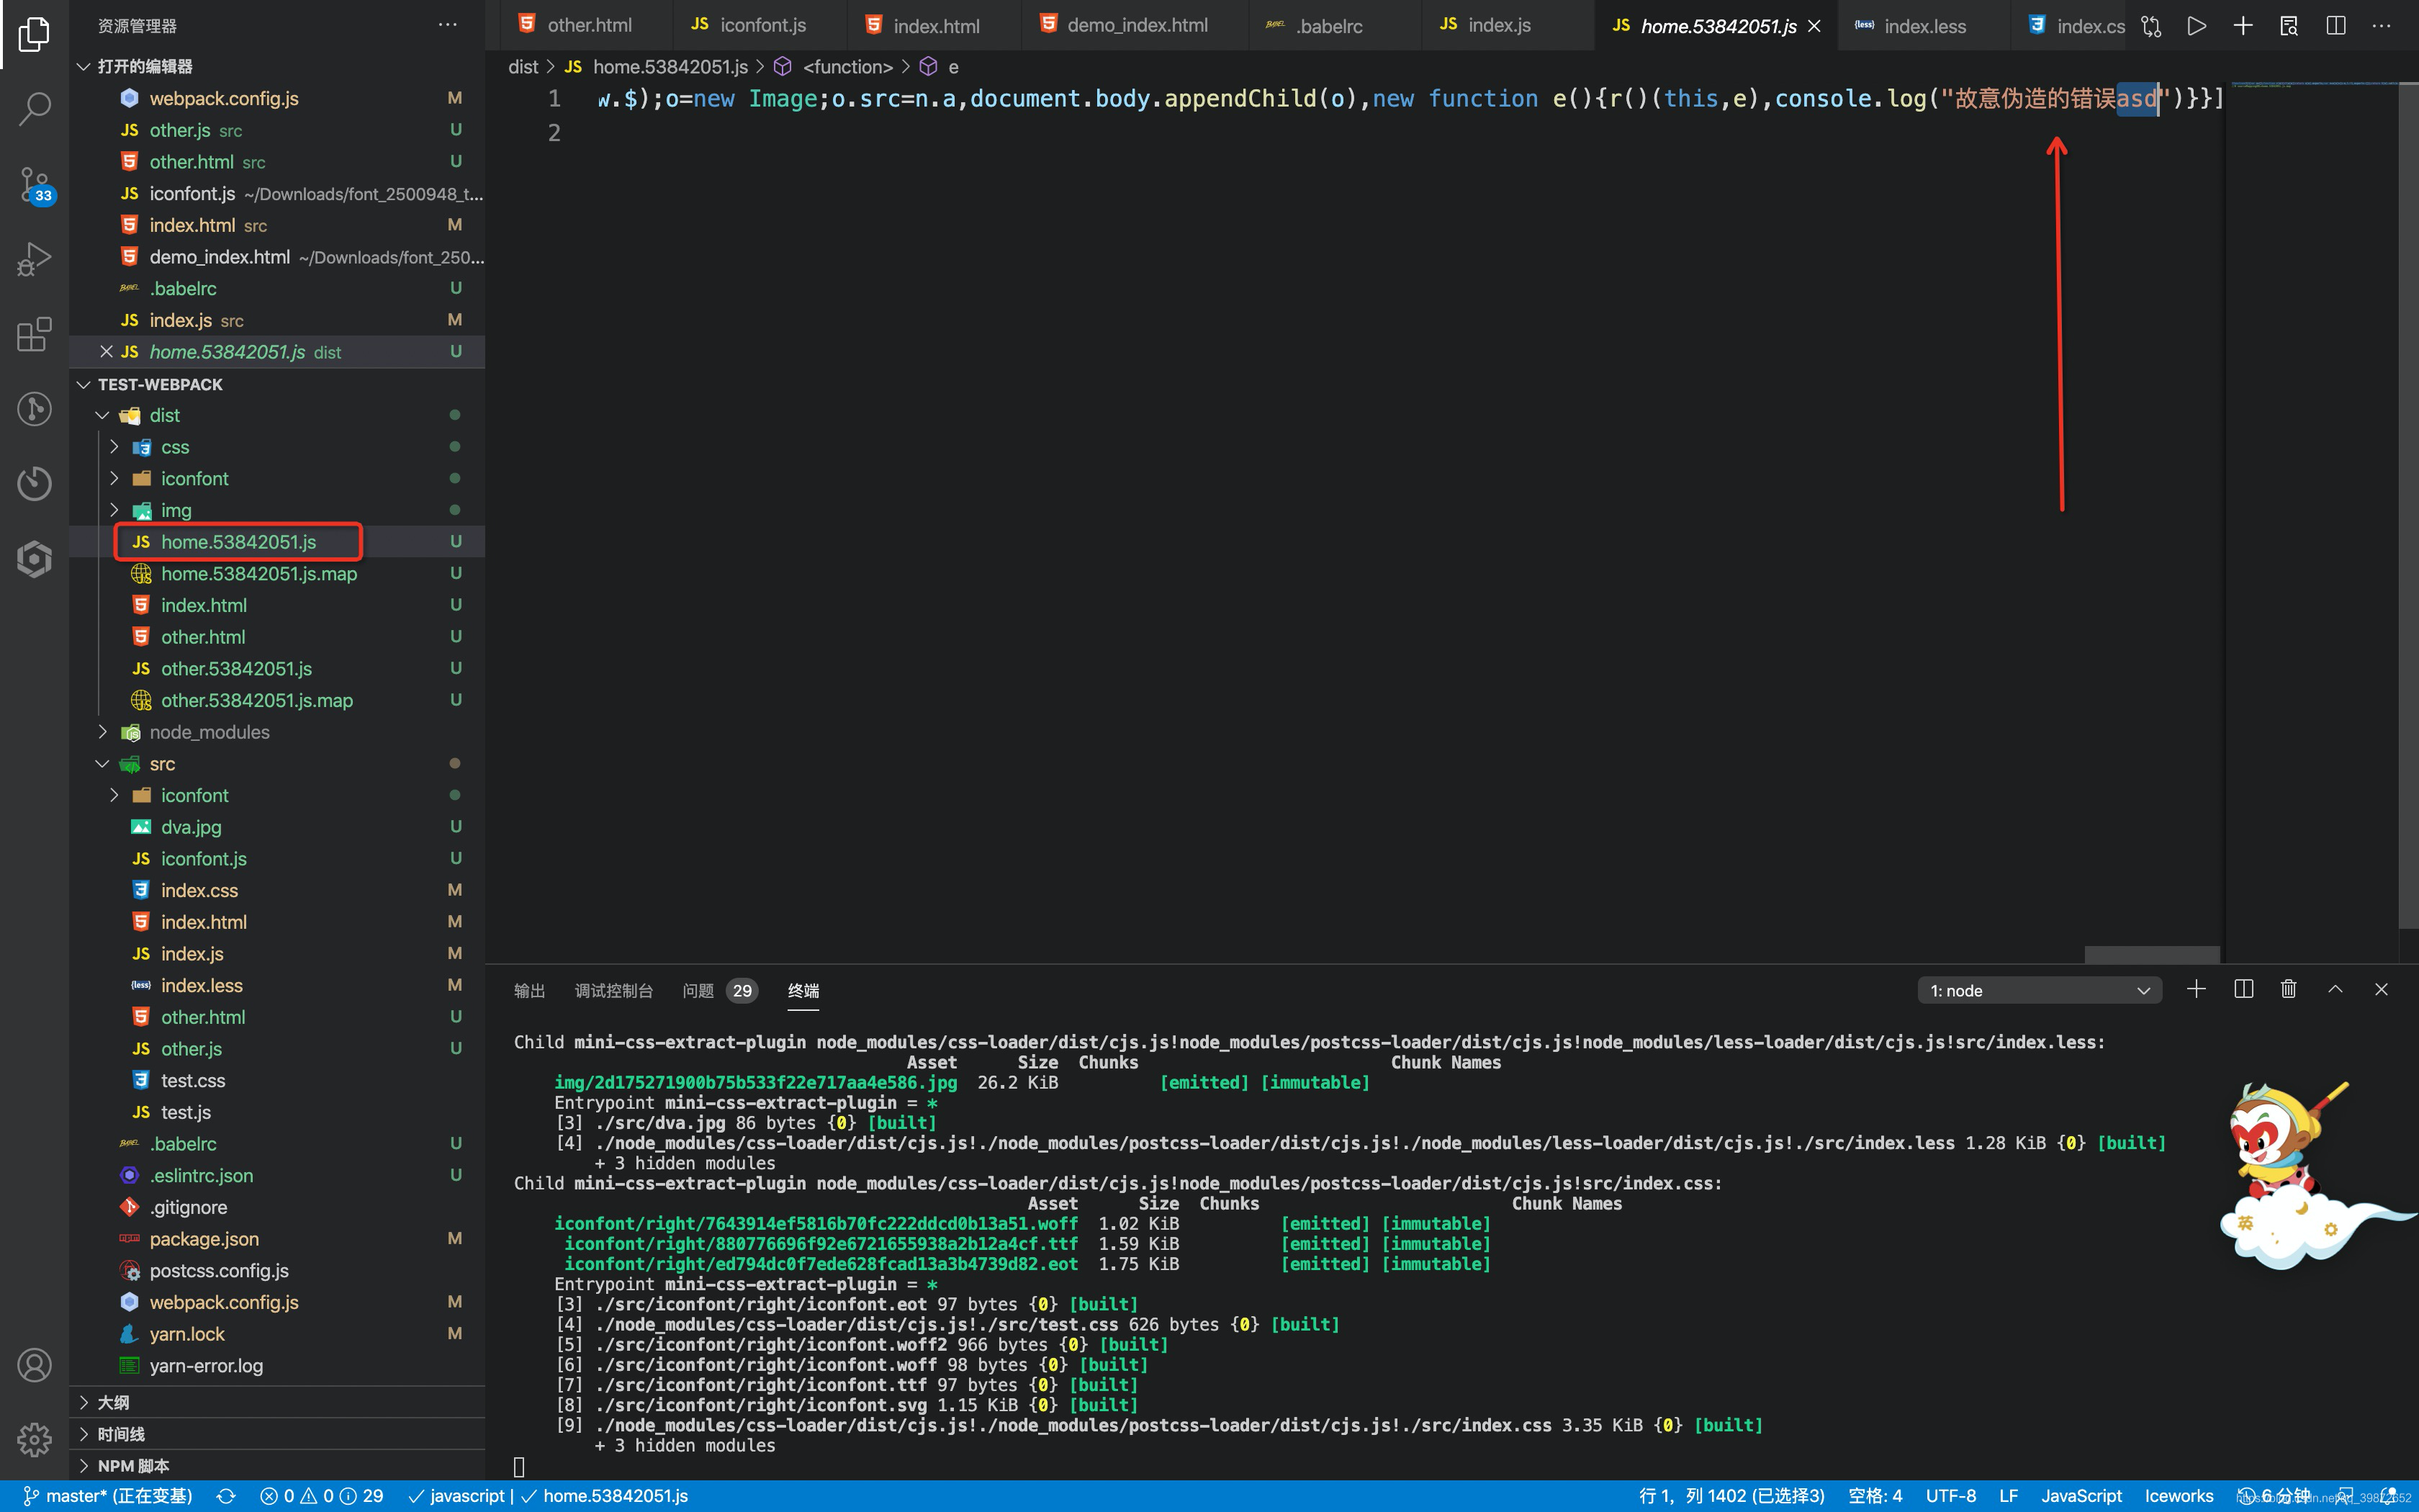Open the Search view in activity bar

pos(34,108)
